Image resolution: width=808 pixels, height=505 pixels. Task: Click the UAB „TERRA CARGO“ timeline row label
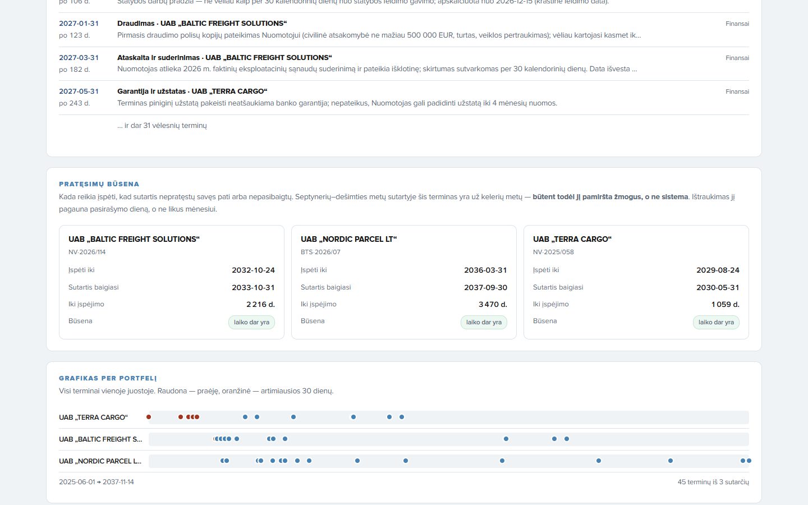tap(94, 417)
